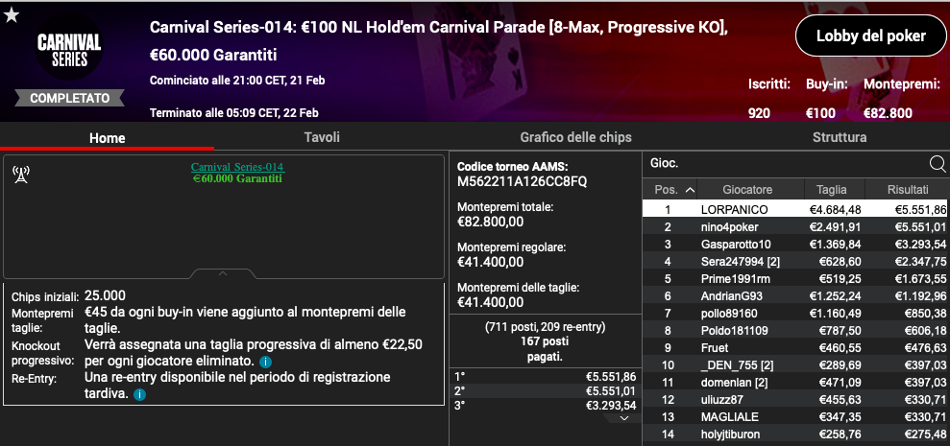Select the Home tab
This screenshot has height=446, width=950.
(x=108, y=138)
